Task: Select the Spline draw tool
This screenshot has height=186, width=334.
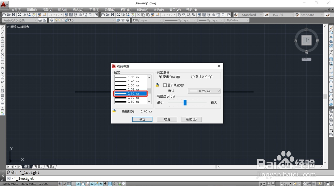Action: [x=3, y=64]
